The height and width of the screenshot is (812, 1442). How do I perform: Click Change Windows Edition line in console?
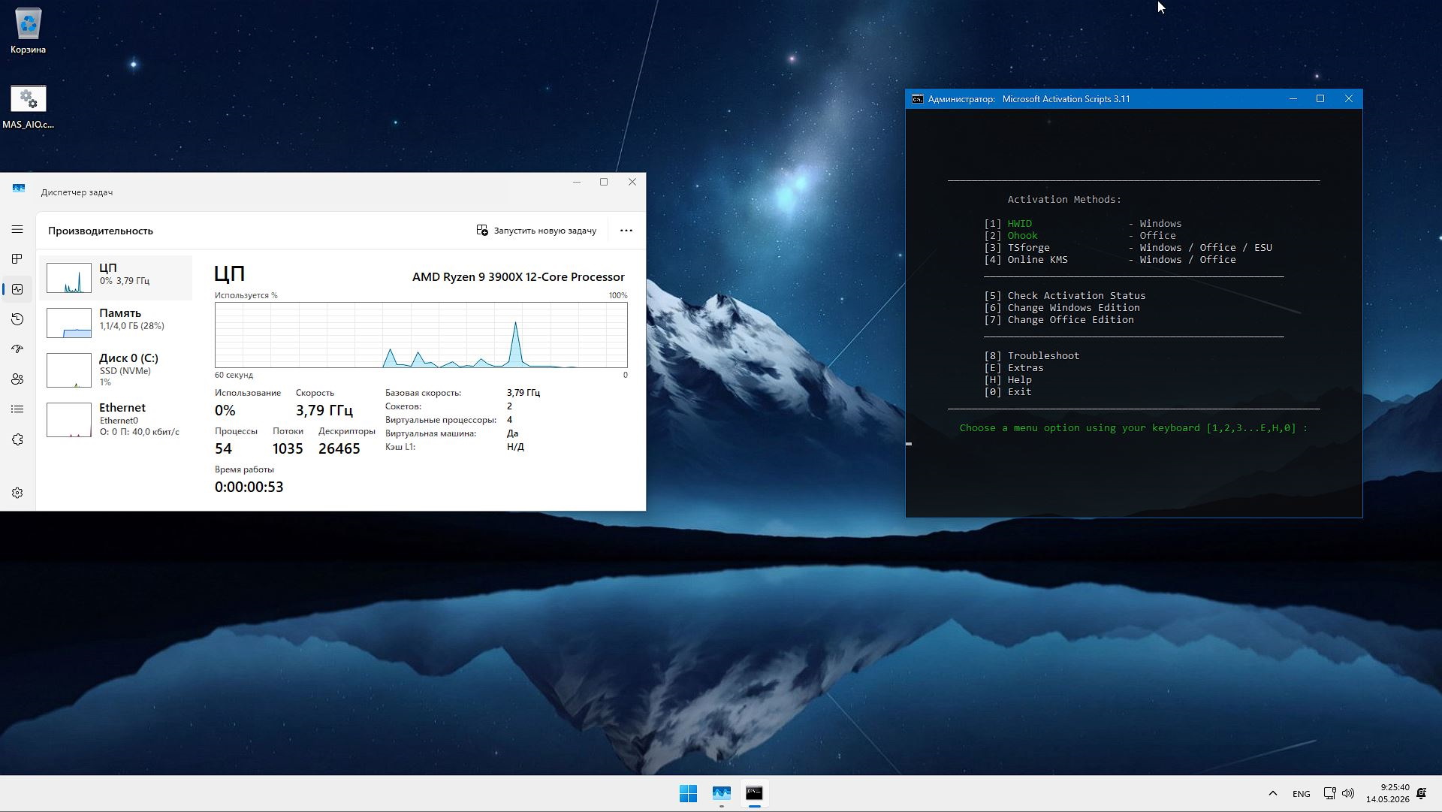pyautogui.click(x=1061, y=308)
